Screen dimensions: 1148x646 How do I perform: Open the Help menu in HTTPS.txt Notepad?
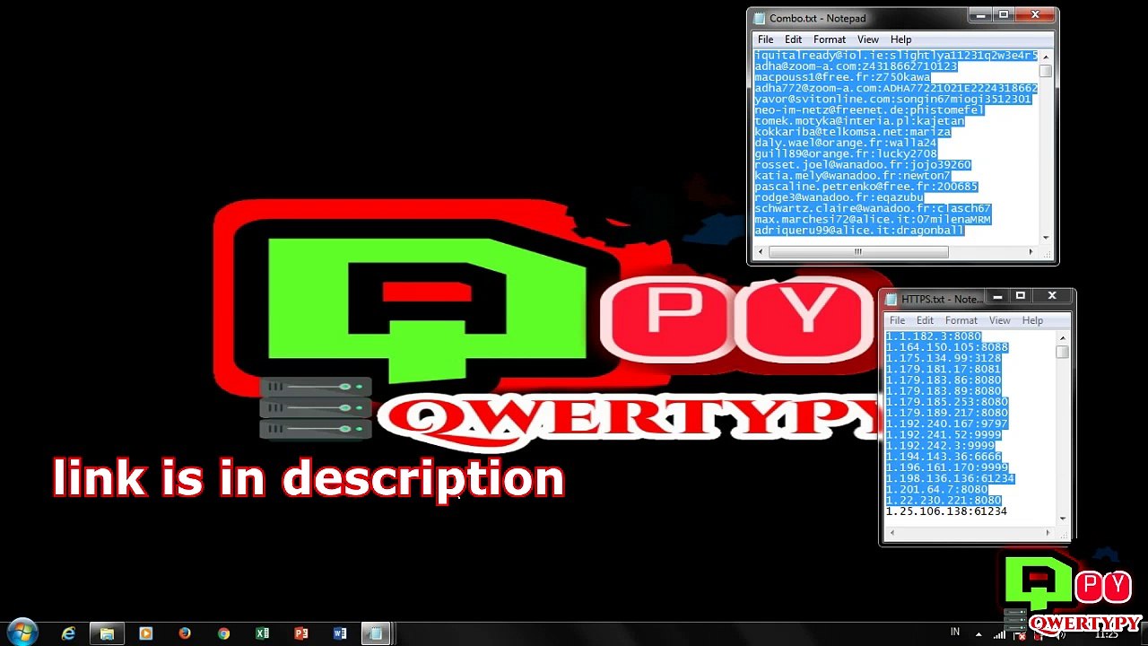tap(1032, 320)
